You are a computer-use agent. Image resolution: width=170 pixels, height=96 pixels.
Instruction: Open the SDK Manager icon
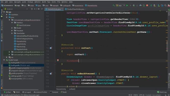159,5
